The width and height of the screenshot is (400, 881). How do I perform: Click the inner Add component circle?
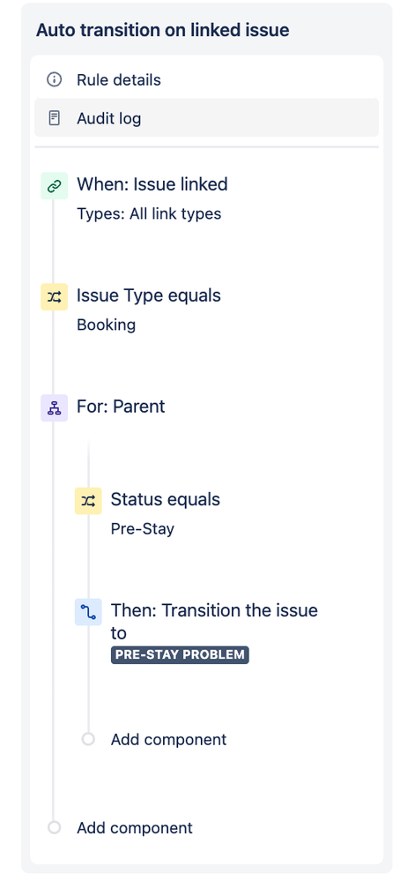pos(88,739)
